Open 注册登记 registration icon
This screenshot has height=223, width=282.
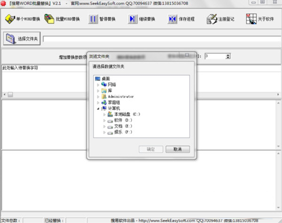211,19
